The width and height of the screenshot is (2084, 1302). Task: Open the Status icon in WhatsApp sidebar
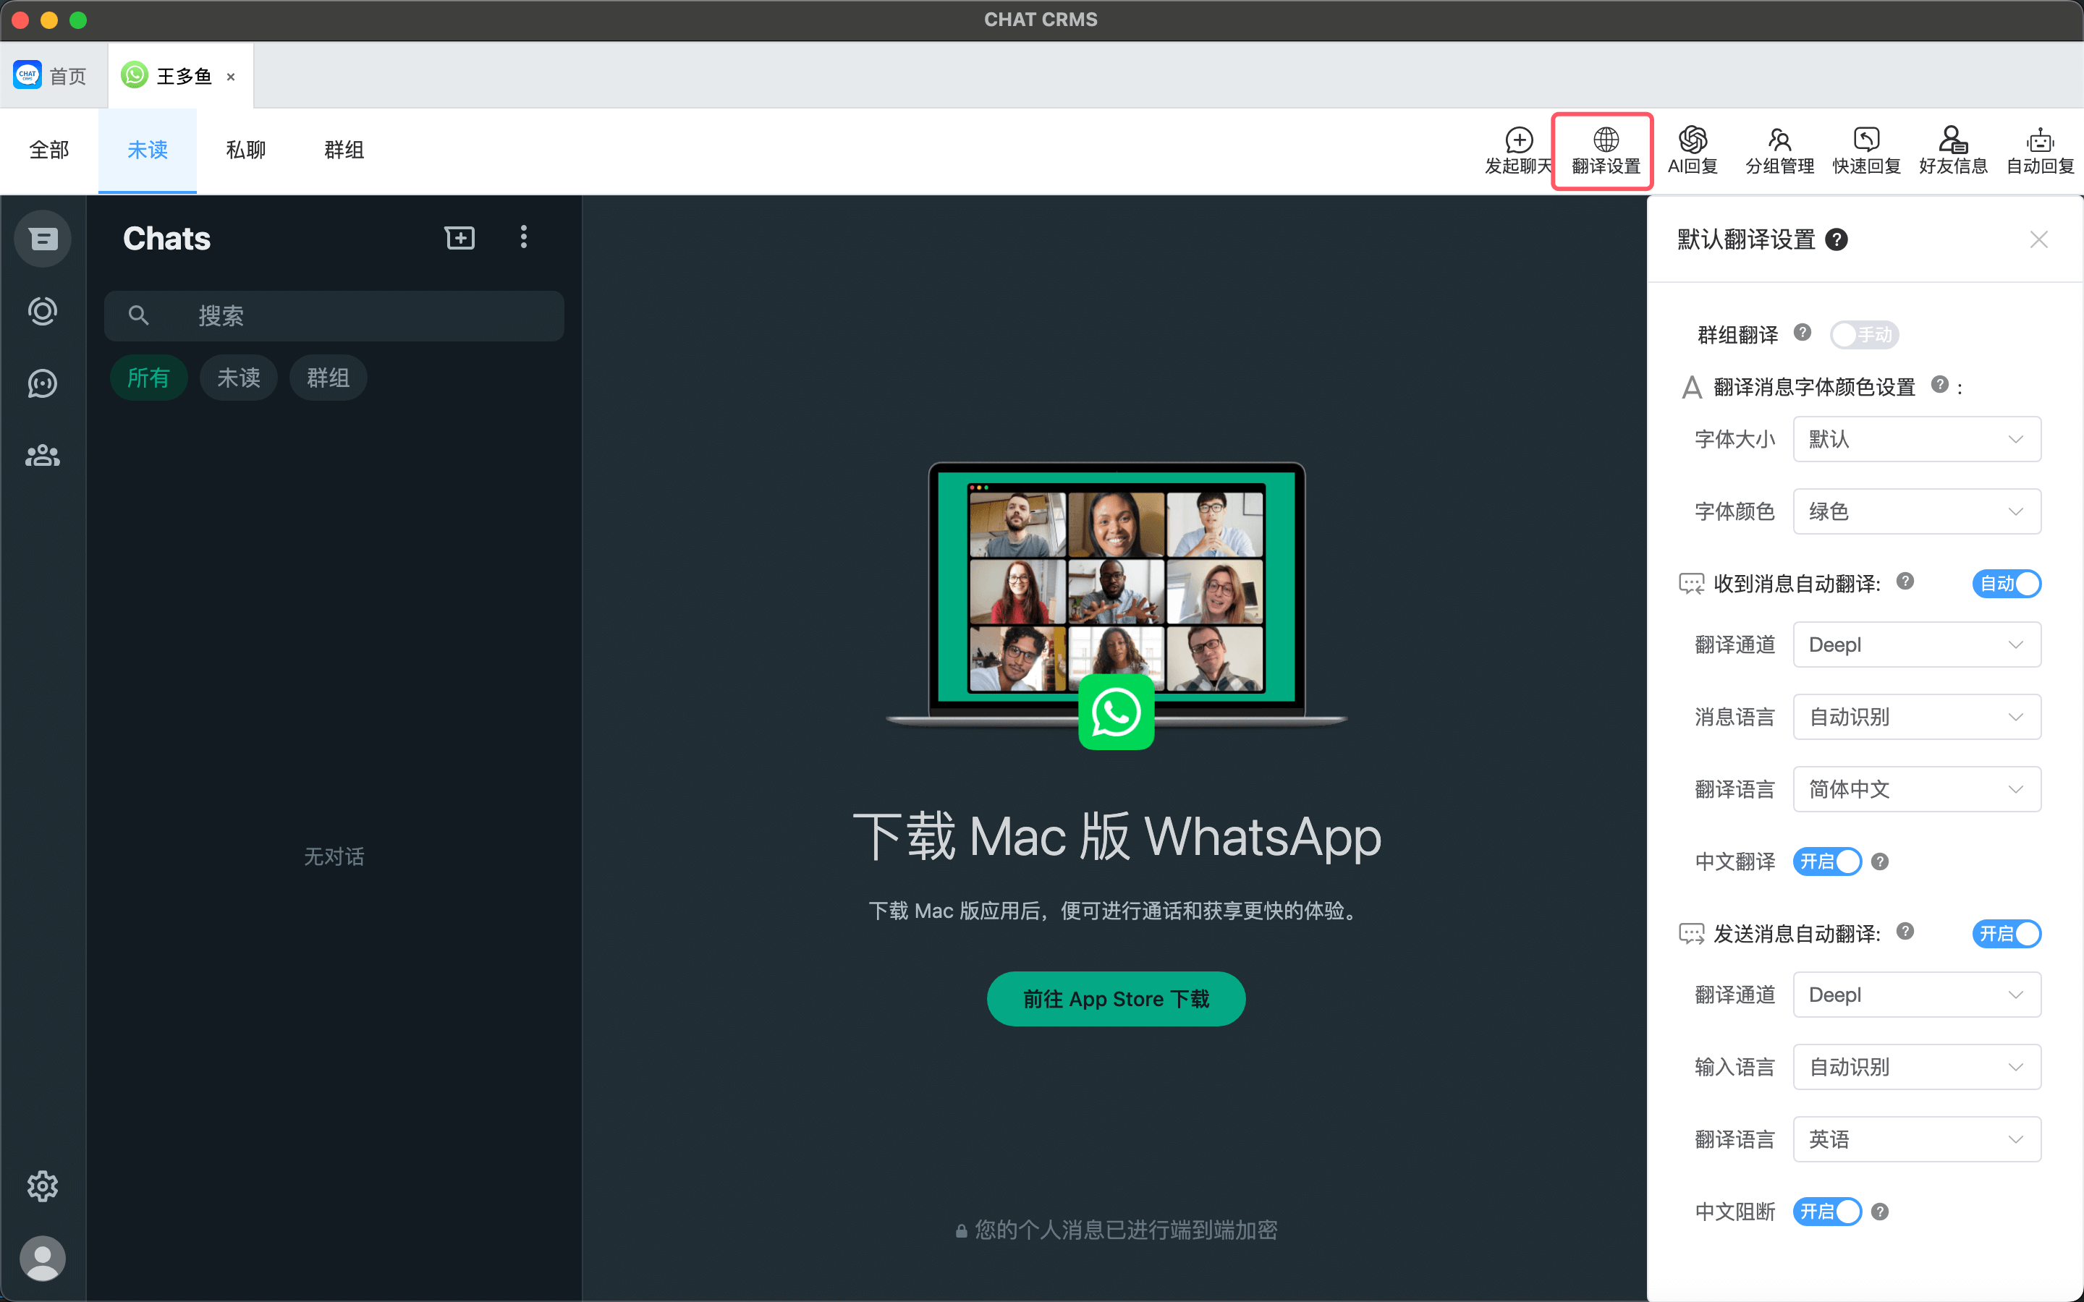42,311
